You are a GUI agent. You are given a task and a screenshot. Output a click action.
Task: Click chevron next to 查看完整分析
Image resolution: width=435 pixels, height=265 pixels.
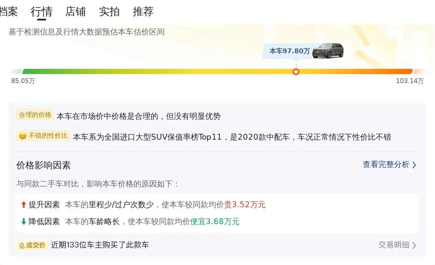coord(414,165)
